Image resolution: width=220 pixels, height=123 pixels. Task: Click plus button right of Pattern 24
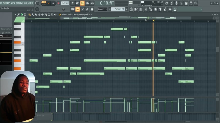pos(127,9)
